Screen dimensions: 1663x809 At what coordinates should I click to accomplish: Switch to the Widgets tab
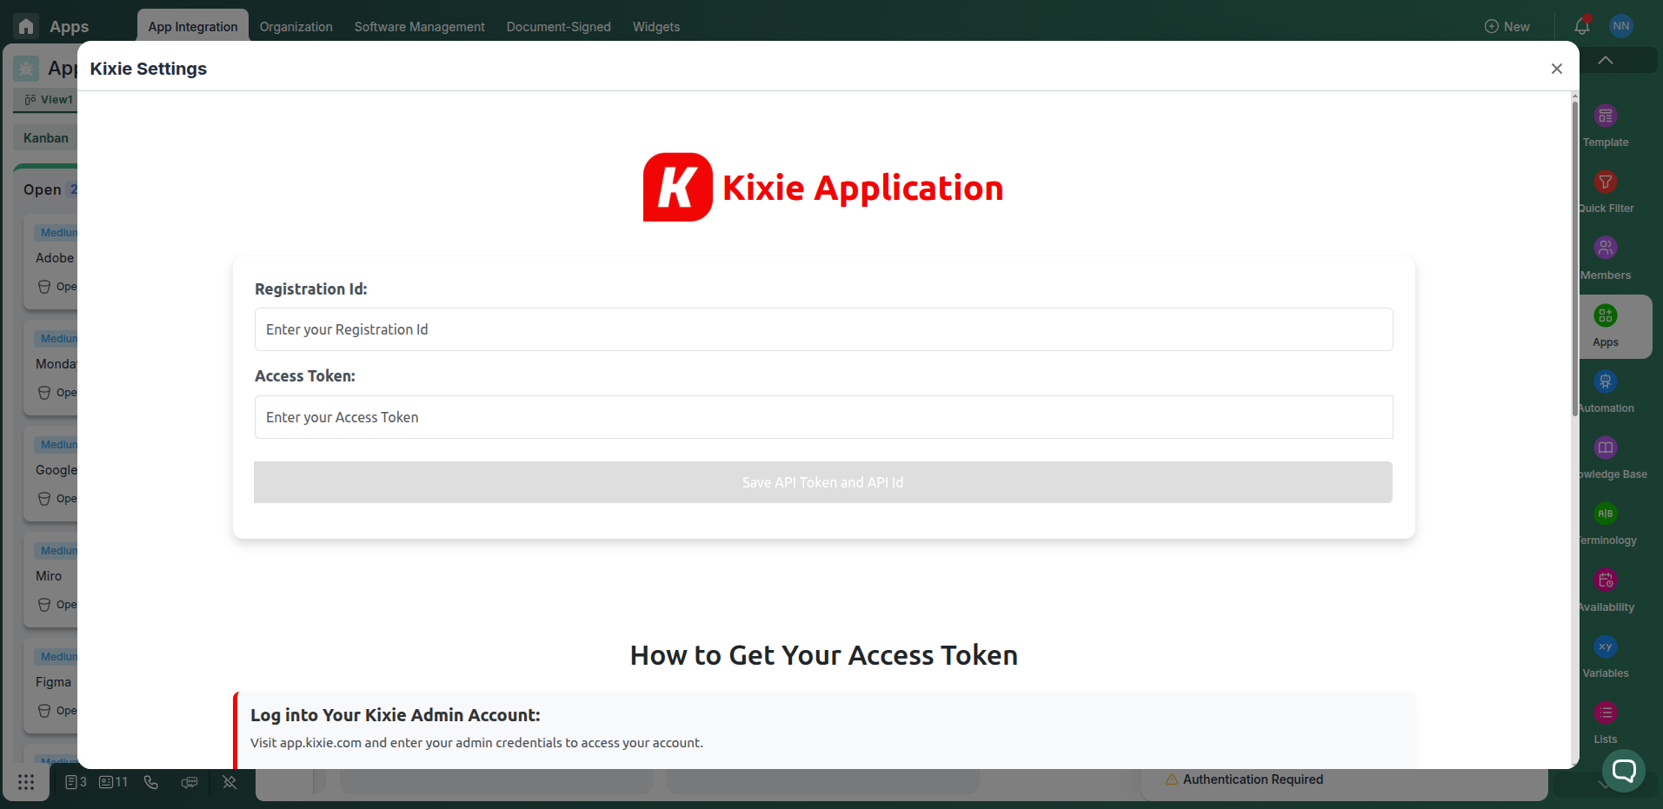655,27
